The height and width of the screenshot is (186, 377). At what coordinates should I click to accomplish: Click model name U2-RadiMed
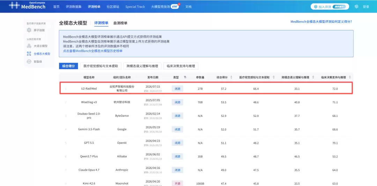[x=89, y=89]
